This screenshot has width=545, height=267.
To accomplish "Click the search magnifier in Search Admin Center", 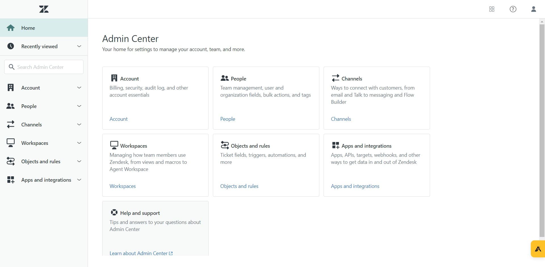I will click(x=11, y=67).
